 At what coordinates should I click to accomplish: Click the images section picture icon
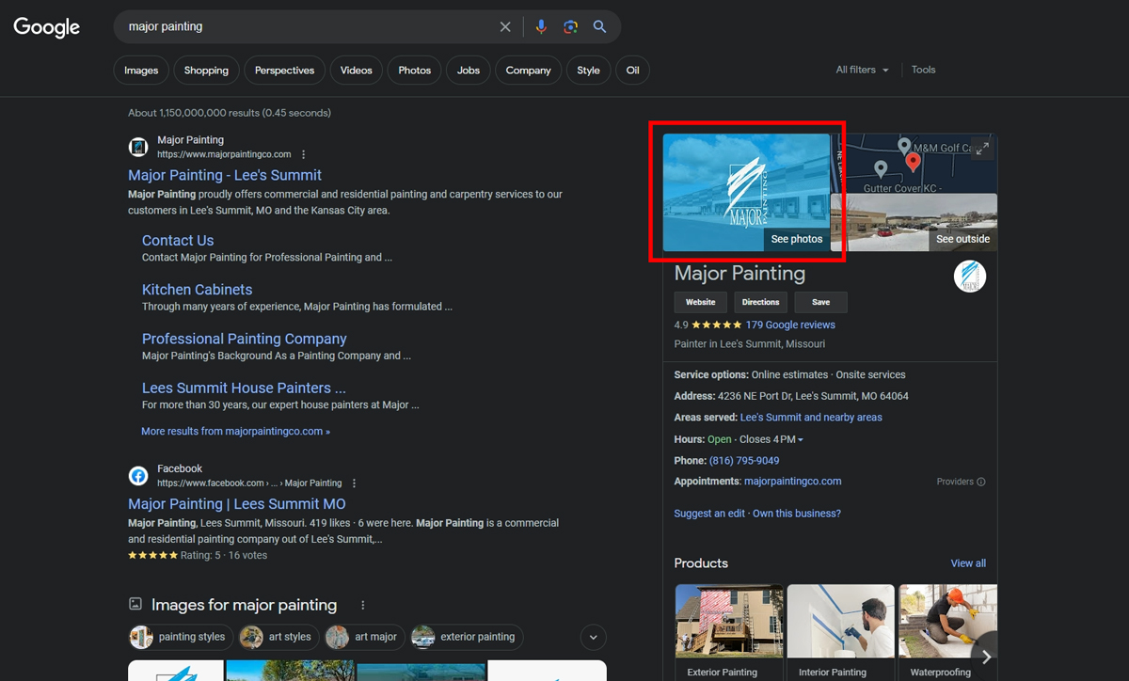tap(135, 605)
